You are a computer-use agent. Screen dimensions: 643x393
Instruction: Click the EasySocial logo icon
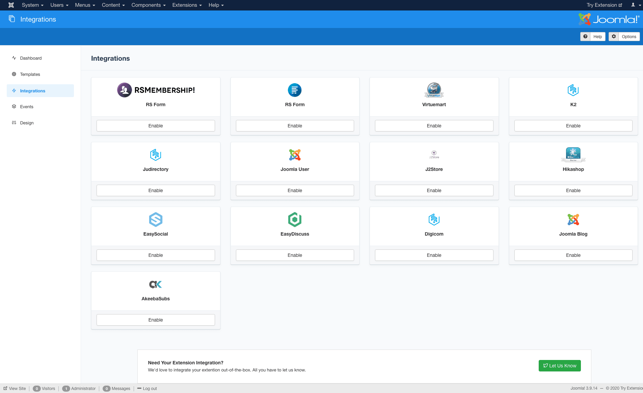156,220
